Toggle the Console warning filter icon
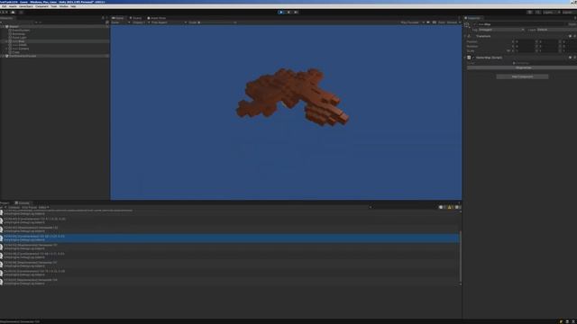 [451, 207]
